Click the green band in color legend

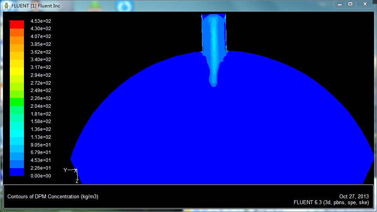click(x=17, y=102)
